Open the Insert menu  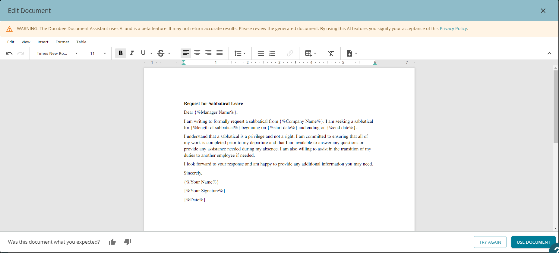point(43,42)
